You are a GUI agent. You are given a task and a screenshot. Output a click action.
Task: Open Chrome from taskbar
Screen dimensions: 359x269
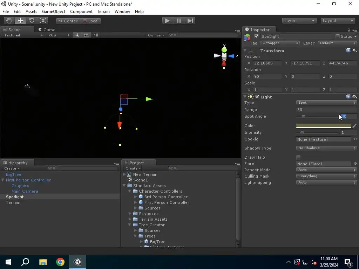point(60,262)
